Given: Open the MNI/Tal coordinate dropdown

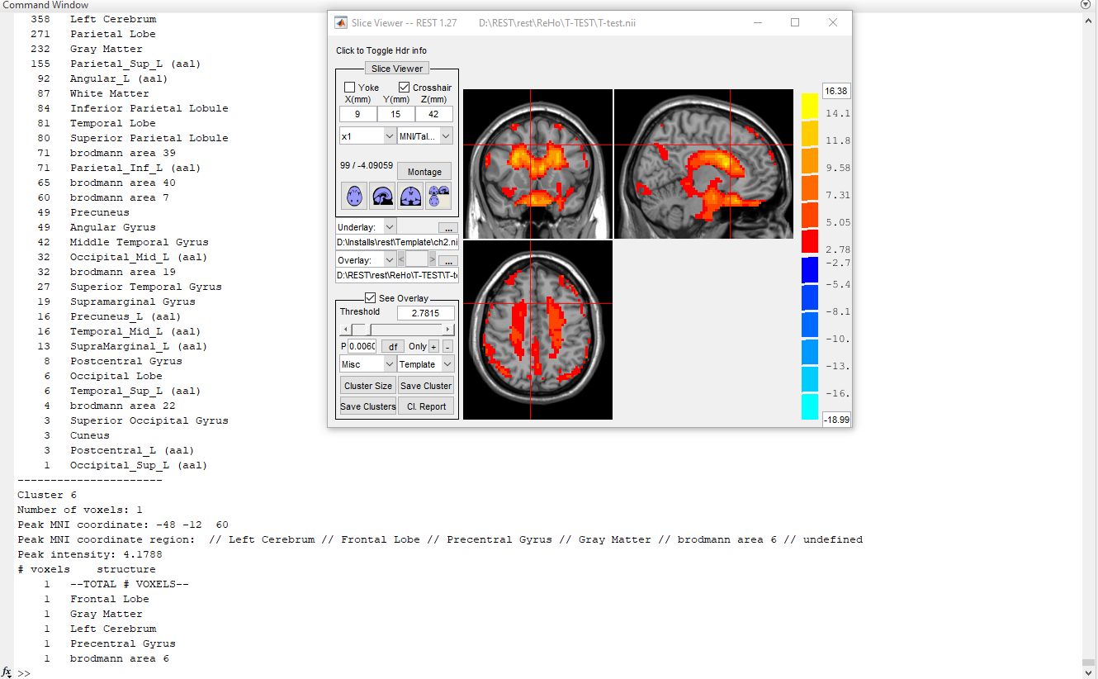Looking at the screenshot, I should pos(425,135).
